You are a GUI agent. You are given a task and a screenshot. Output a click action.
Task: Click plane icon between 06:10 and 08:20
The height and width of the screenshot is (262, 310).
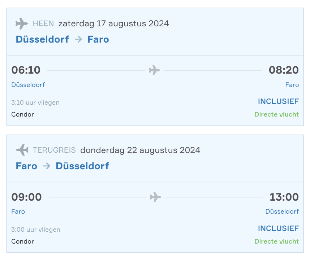(x=155, y=70)
